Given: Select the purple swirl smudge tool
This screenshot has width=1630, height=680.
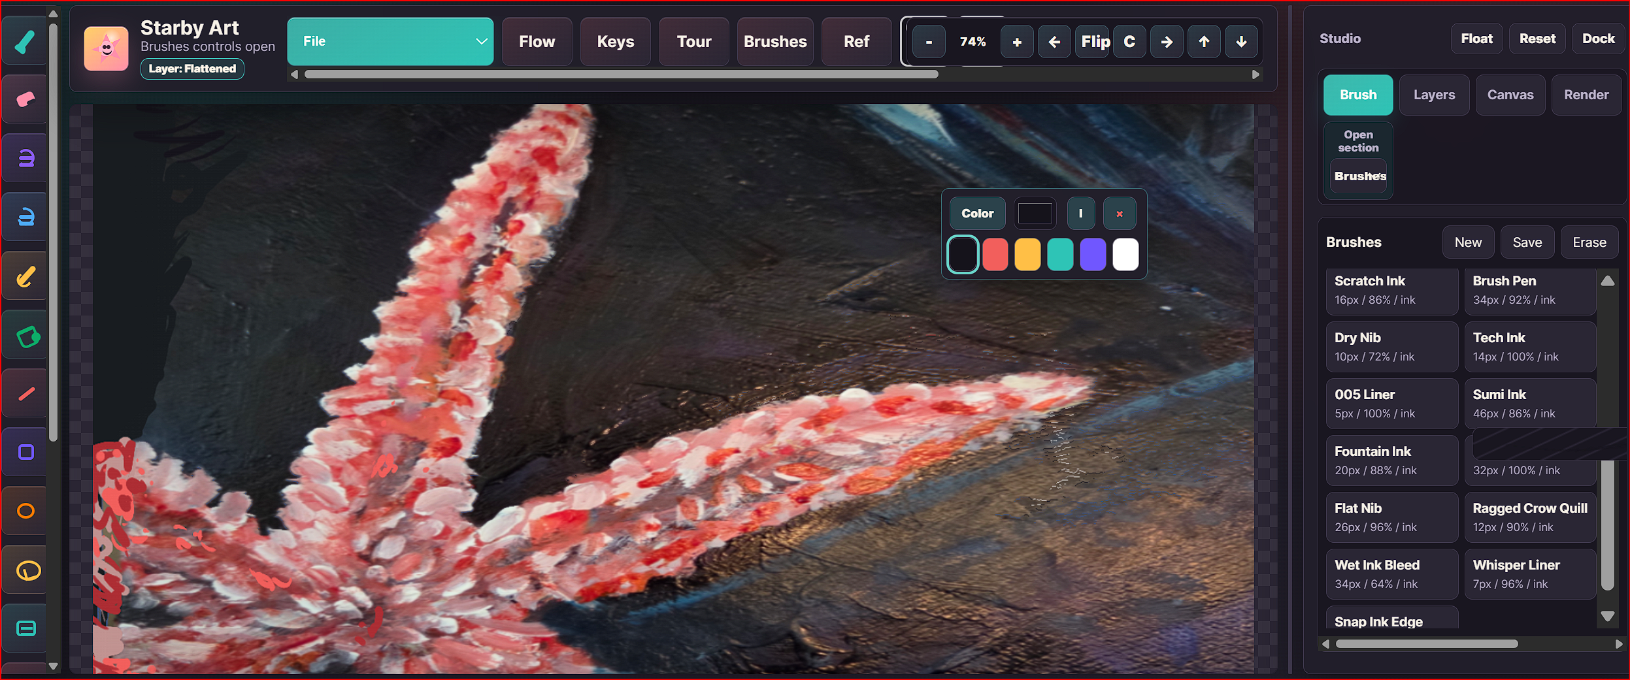Looking at the screenshot, I should click(25, 158).
